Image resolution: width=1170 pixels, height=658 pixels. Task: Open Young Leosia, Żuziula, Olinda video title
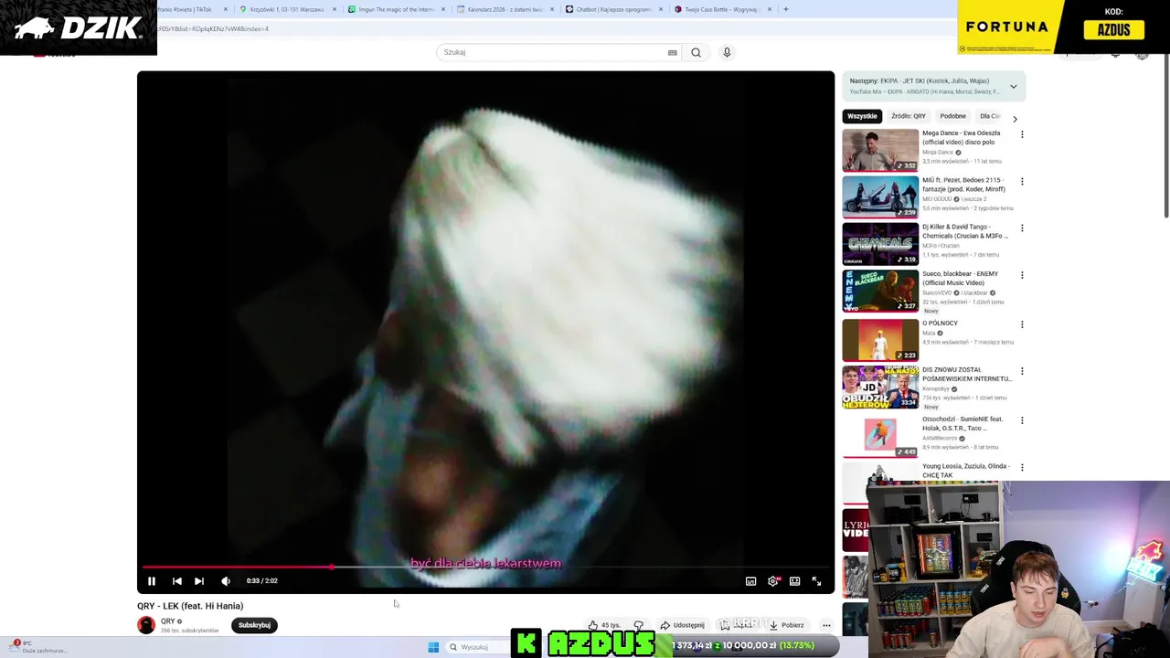click(965, 471)
